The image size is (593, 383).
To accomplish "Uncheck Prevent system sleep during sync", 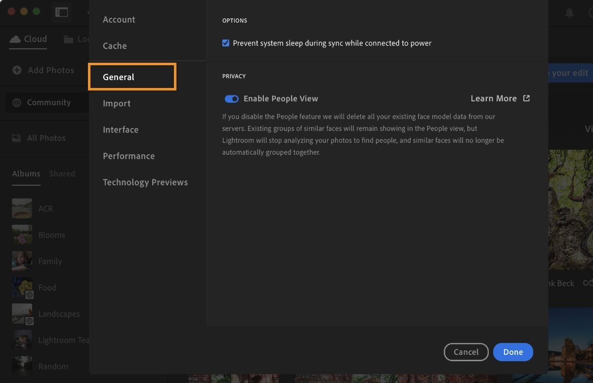I will tap(226, 43).
